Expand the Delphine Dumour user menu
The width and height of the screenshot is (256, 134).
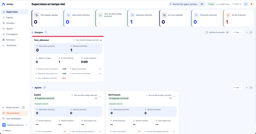pos(14,125)
